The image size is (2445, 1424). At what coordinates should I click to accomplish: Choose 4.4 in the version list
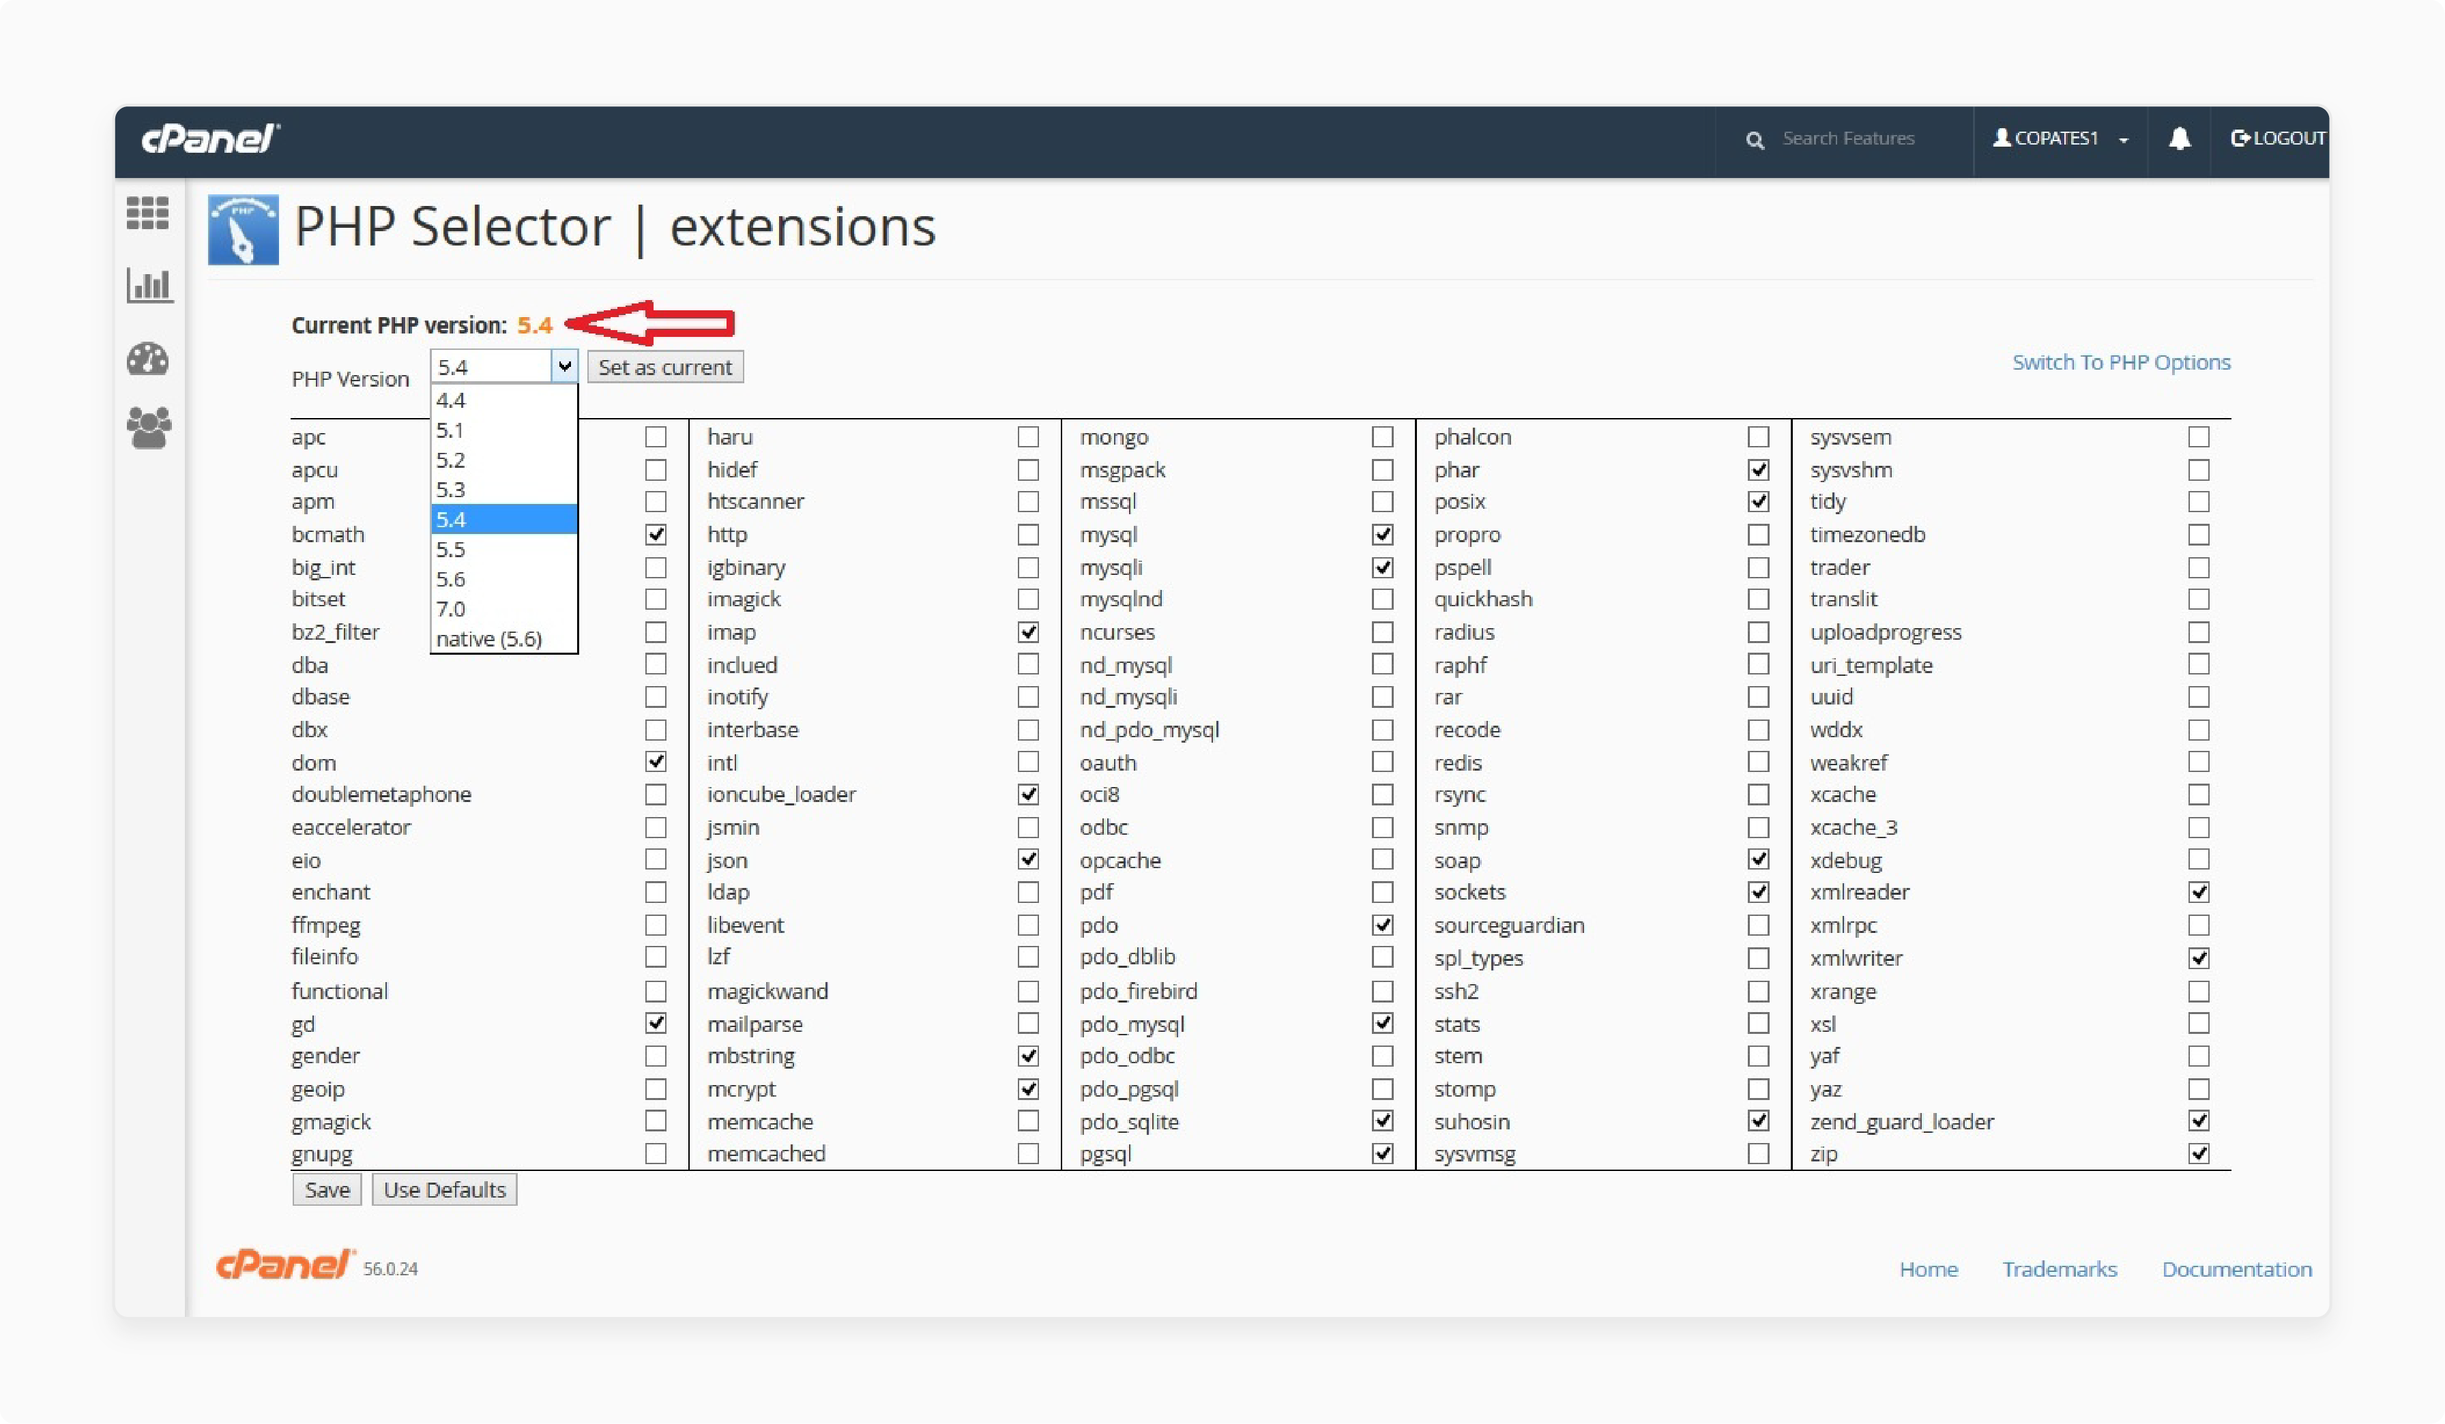point(503,400)
